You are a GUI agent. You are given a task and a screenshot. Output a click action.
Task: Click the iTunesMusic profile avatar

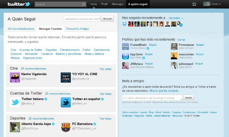pos(125,46)
